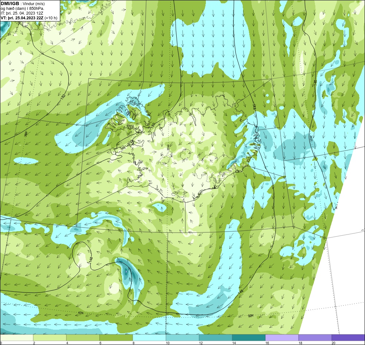Click the 'DMI/IGB : Vindur (m/s)' title text
The width and height of the screenshot is (365, 345).
[23, 4]
